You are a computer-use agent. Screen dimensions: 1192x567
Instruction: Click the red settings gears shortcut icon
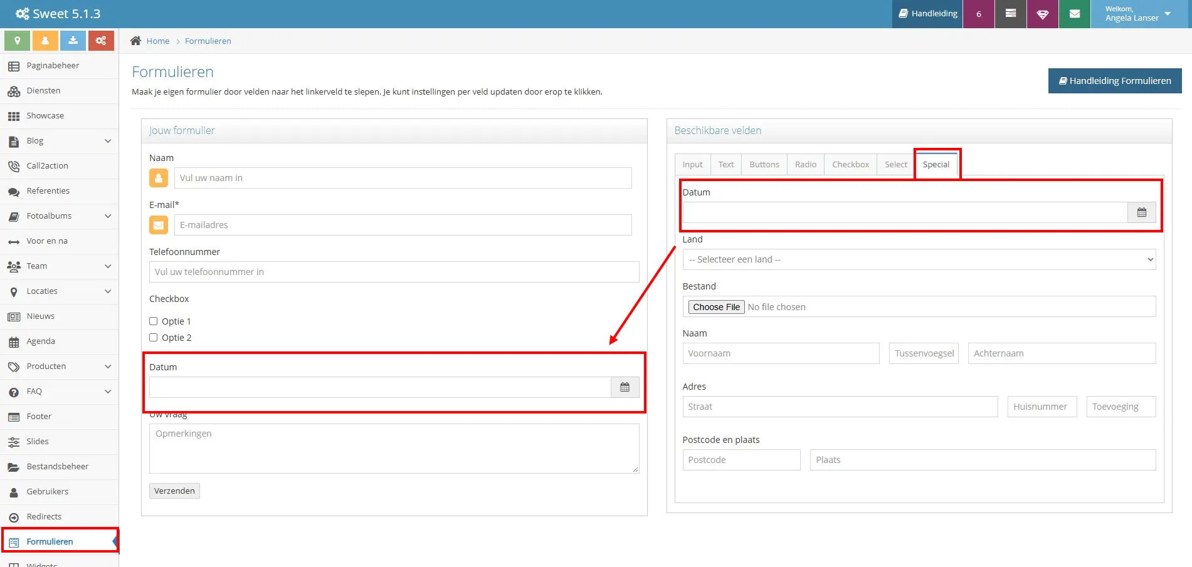point(101,41)
